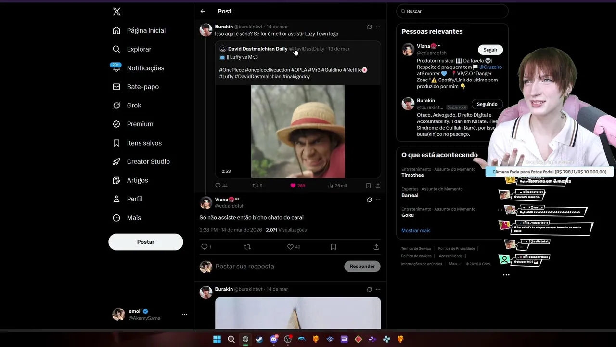
Task: Bookmark Viana's reply
Action: pyautogui.click(x=333, y=247)
